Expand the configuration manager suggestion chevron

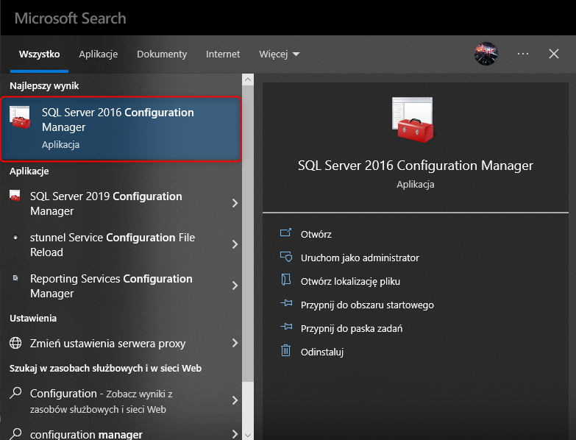[x=235, y=434]
